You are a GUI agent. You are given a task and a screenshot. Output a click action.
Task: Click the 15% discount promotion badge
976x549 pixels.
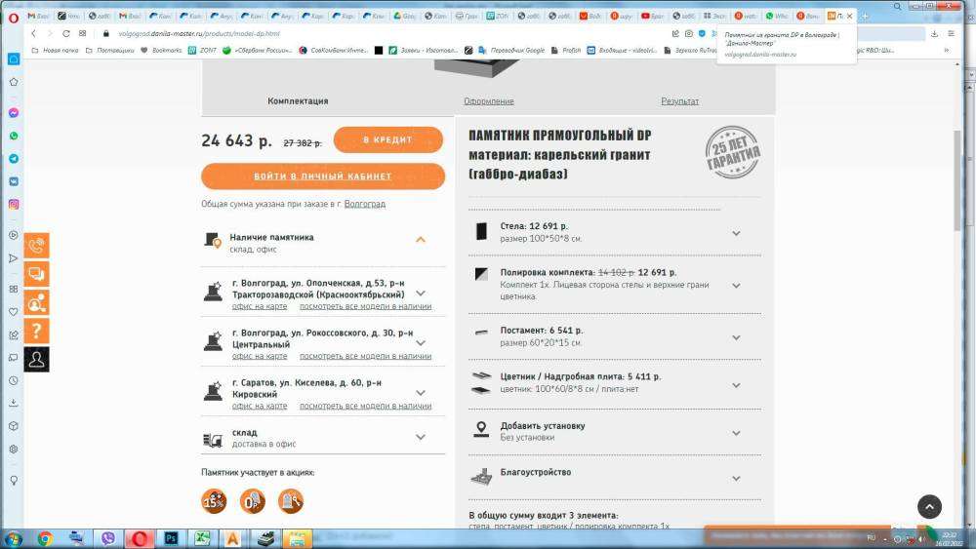click(x=214, y=501)
